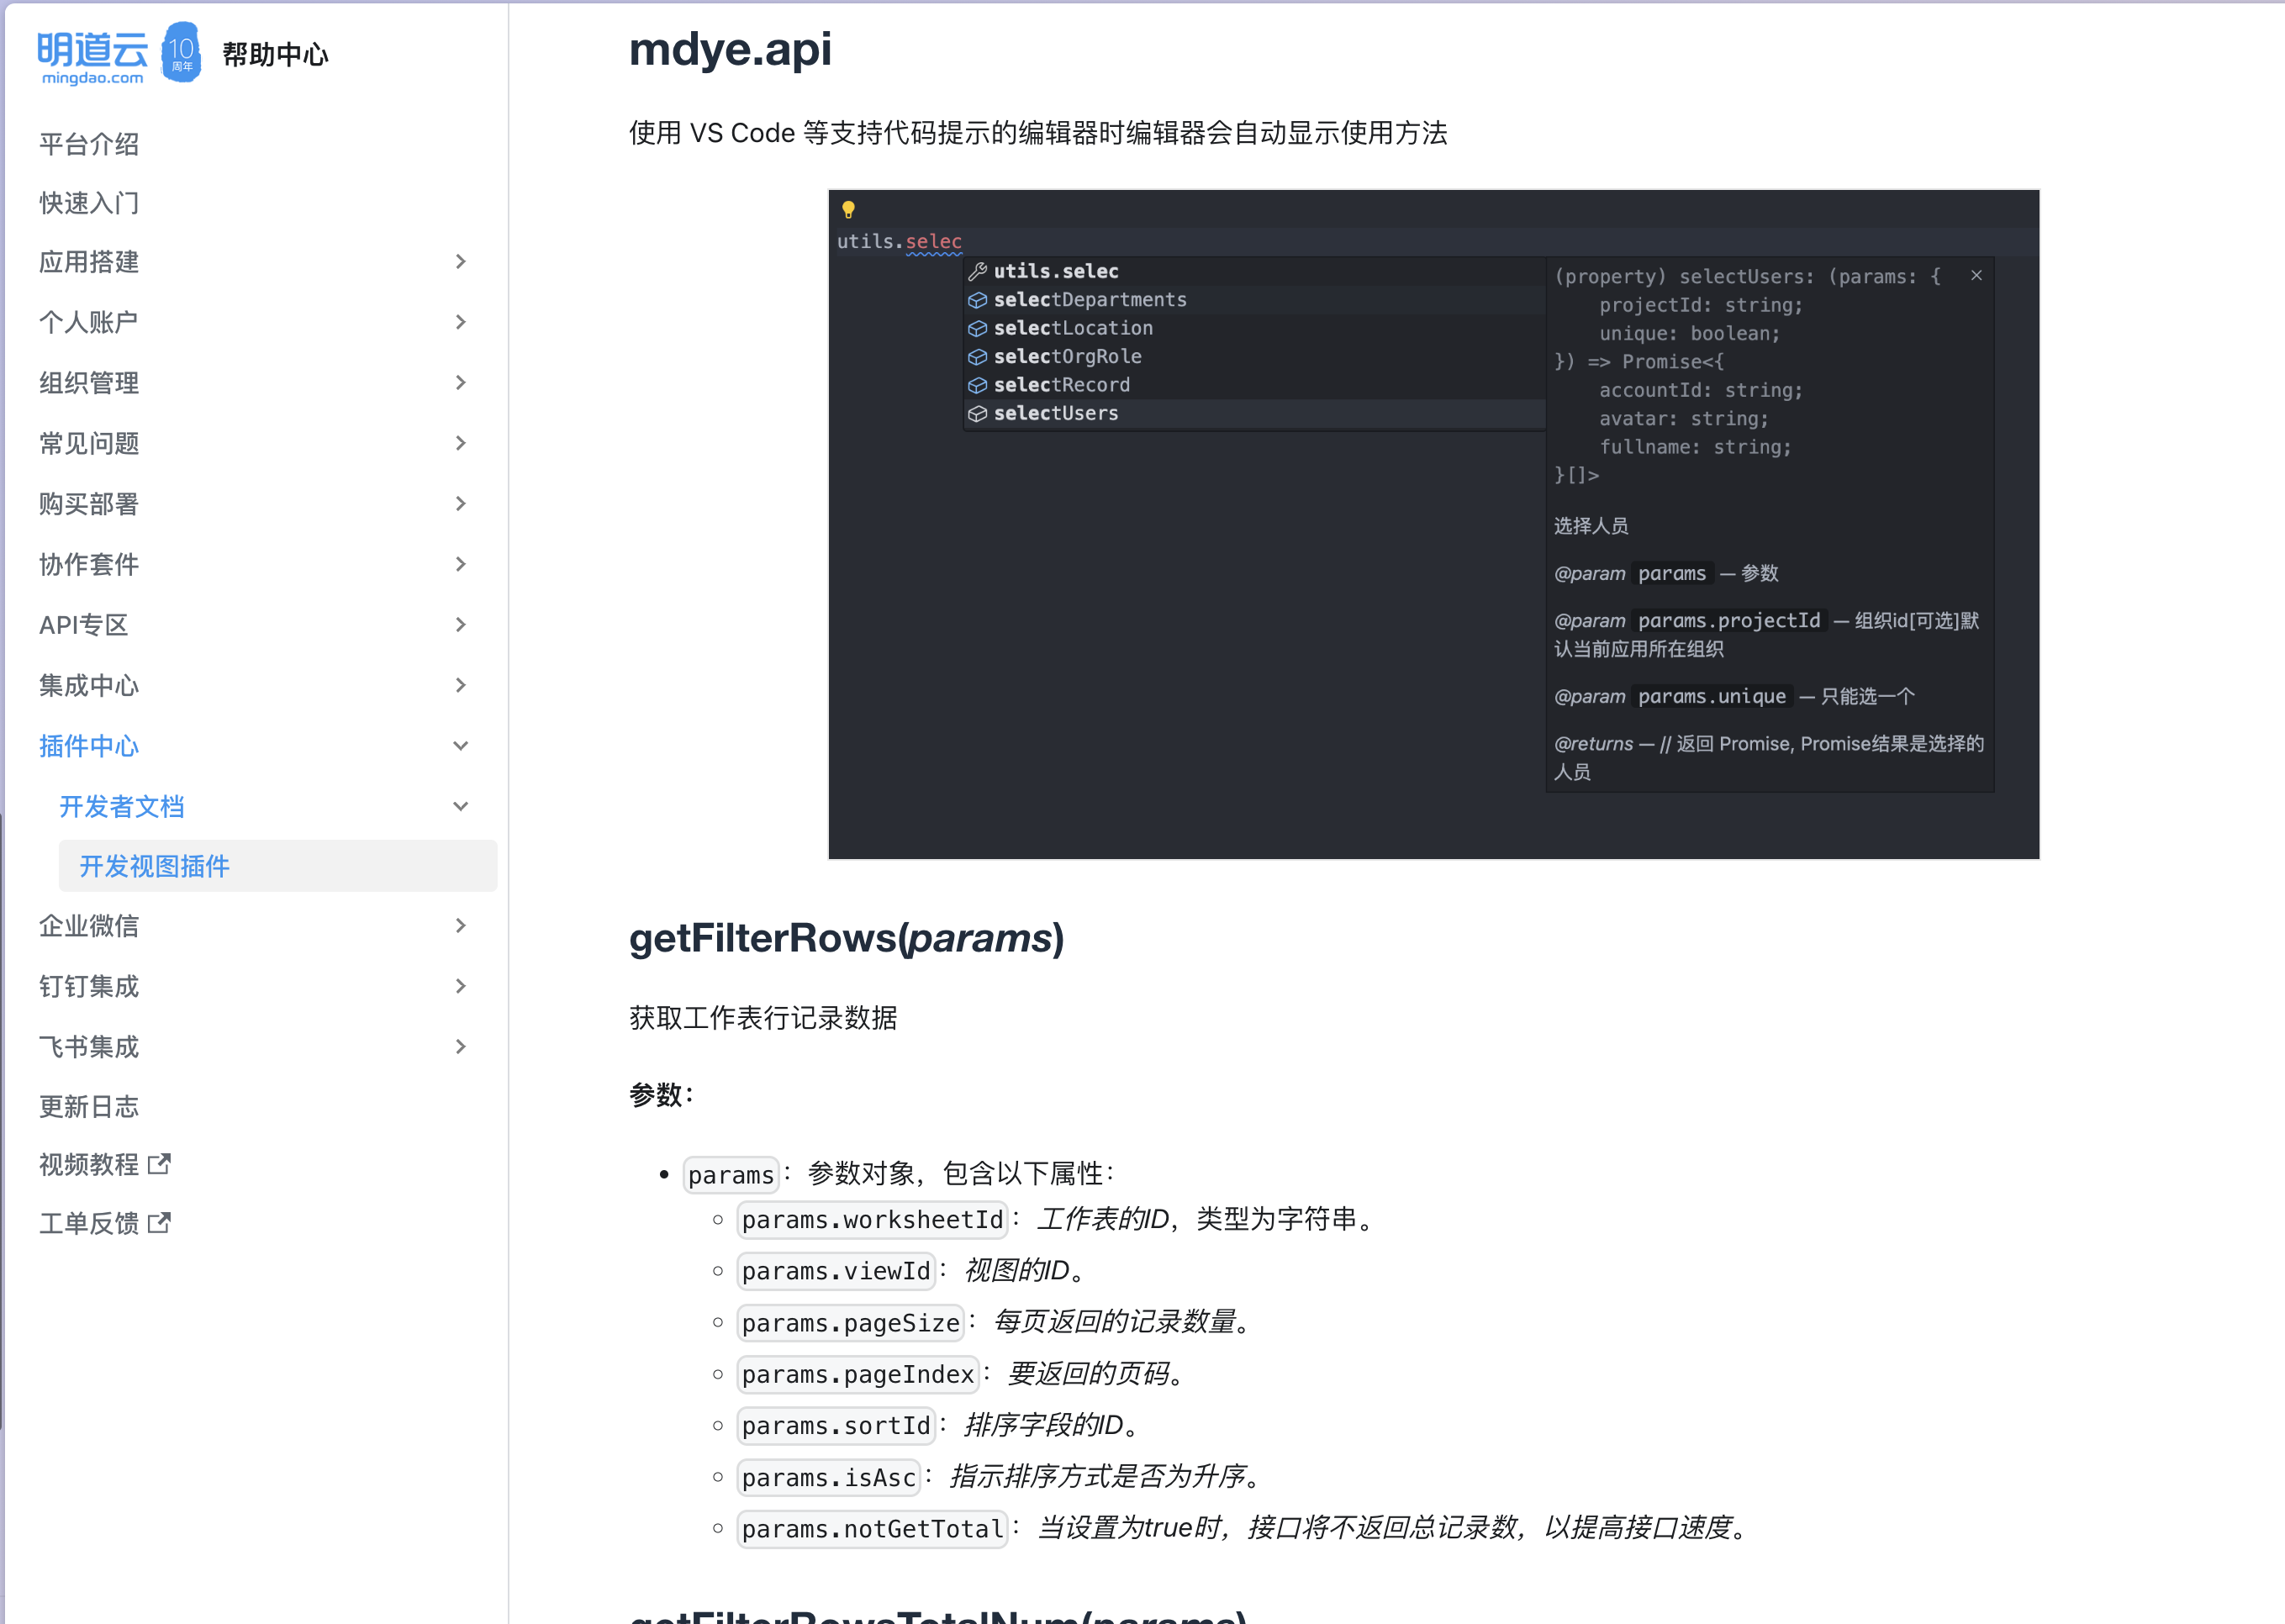
Task: Open the 更新日志 page link
Action: (89, 1106)
